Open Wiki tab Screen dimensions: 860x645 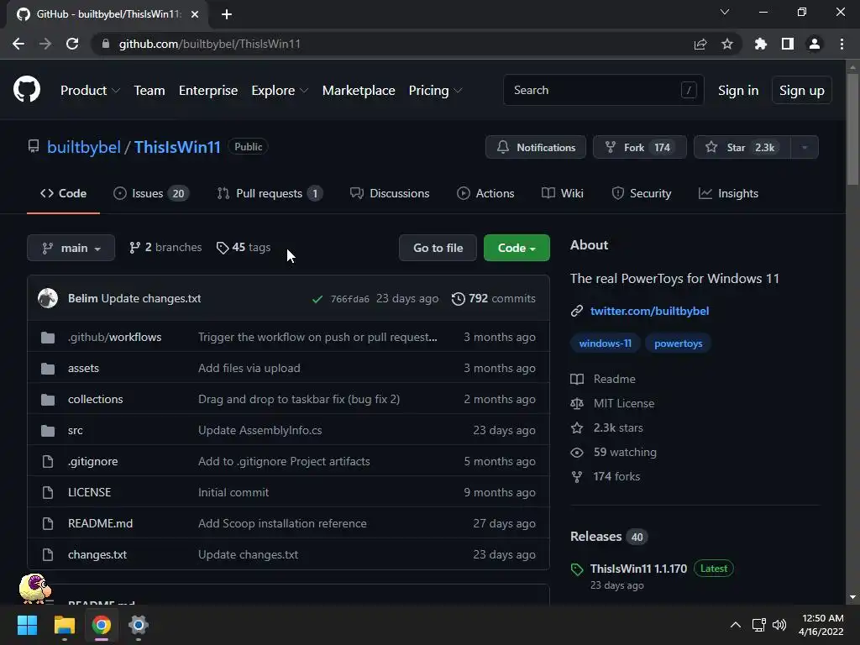[x=562, y=194]
